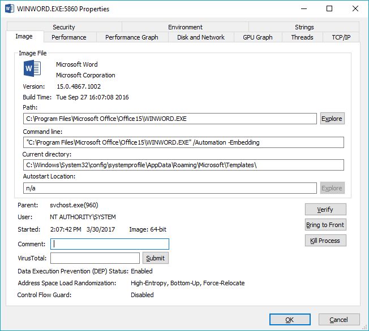Close the Properties window
Viewport: 369px width, 331px height.
tap(355, 8)
